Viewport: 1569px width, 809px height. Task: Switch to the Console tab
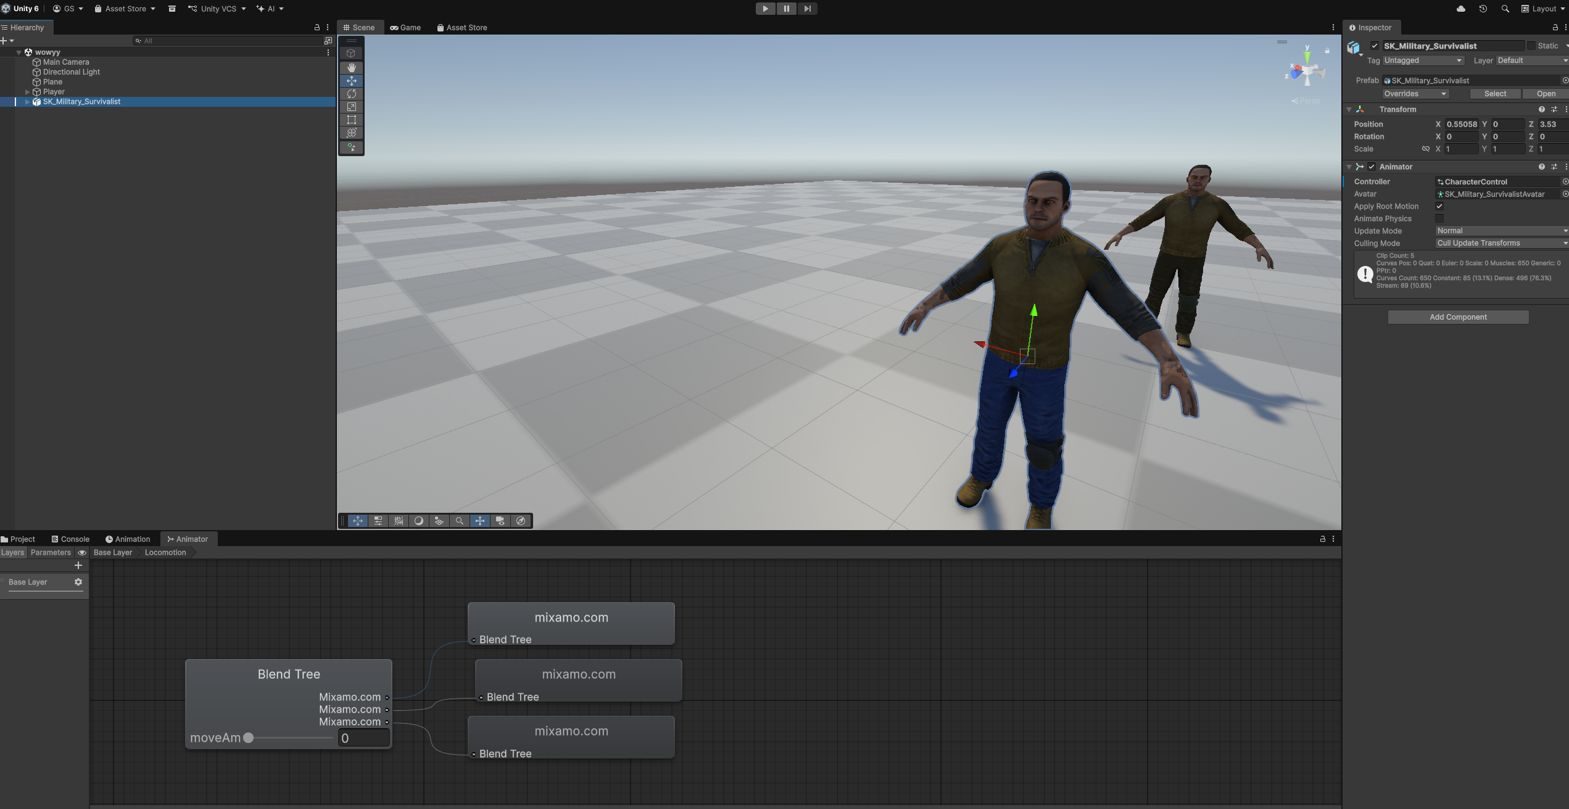pos(70,539)
